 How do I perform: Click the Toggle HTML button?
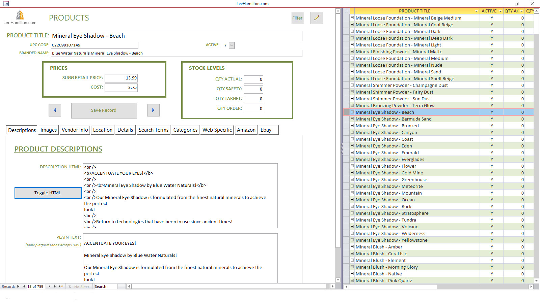coord(48,193)
